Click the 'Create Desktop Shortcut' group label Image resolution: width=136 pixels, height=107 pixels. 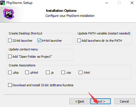tap(25, 33)
